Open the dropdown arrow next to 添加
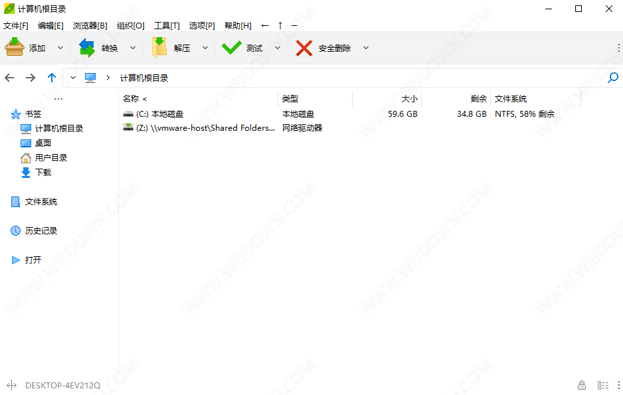623x395 pixels. click(x=60, y=48)
